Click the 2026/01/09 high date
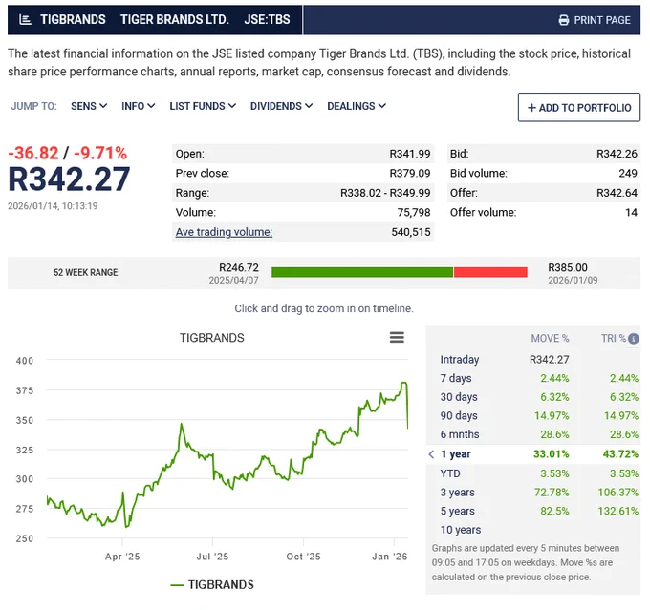The width and height of the screenshot is (650, 610). tap(573, 281)
